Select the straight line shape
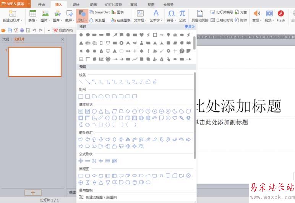 (x=81, y=82)
